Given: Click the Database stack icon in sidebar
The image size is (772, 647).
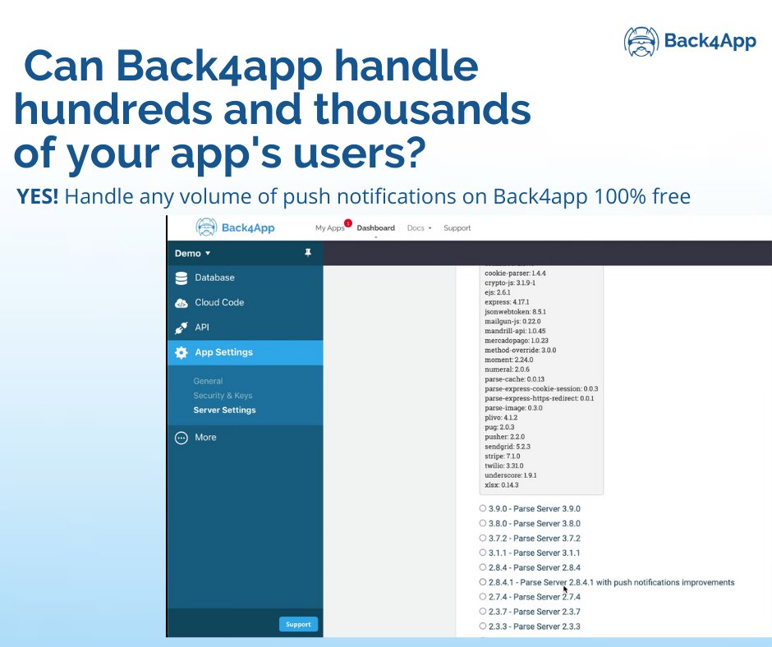Looking at the screenshot, I should click(x=182, y=278).
